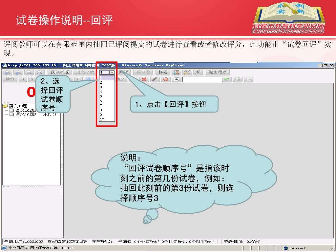Image resolution: width=336 pixels, height=252 pixels.
Task: Choose sequence number 2 in dropdown list
Action: tap(107, 82)
